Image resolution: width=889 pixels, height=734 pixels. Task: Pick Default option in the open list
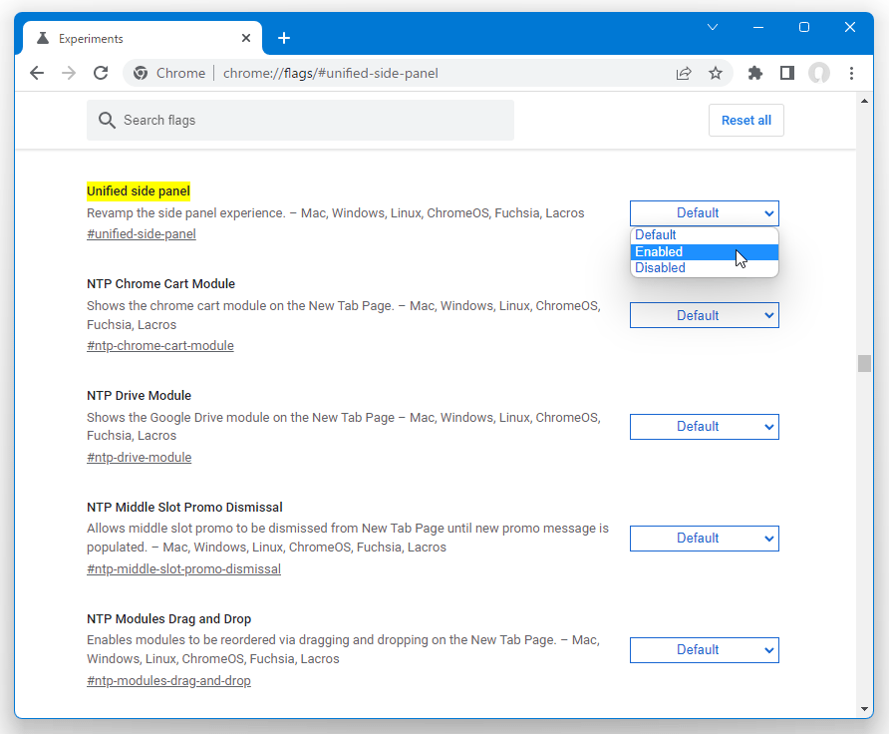(x=705, y=234)
